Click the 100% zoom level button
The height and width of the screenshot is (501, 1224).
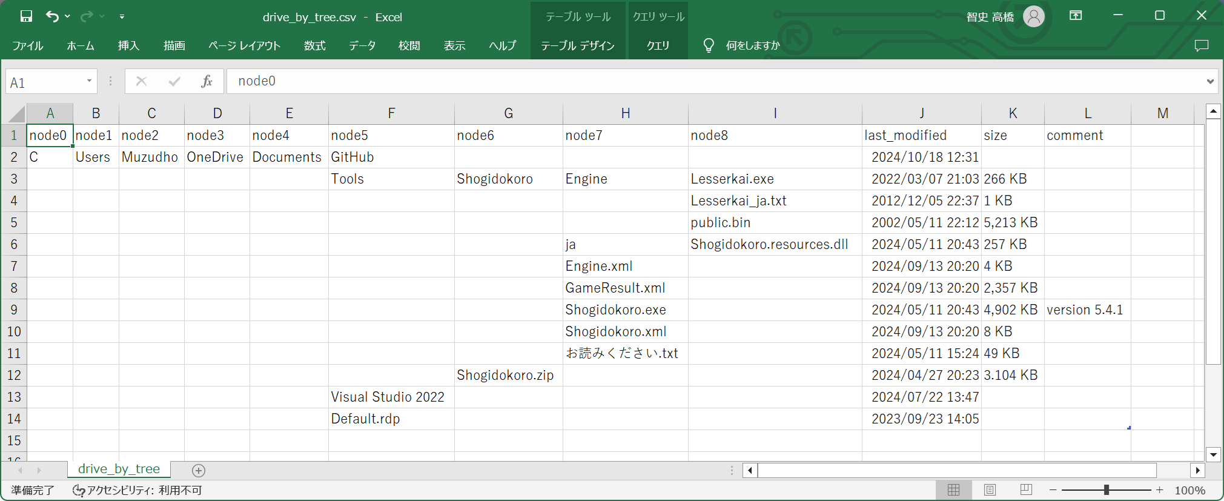pos(1189,490)
